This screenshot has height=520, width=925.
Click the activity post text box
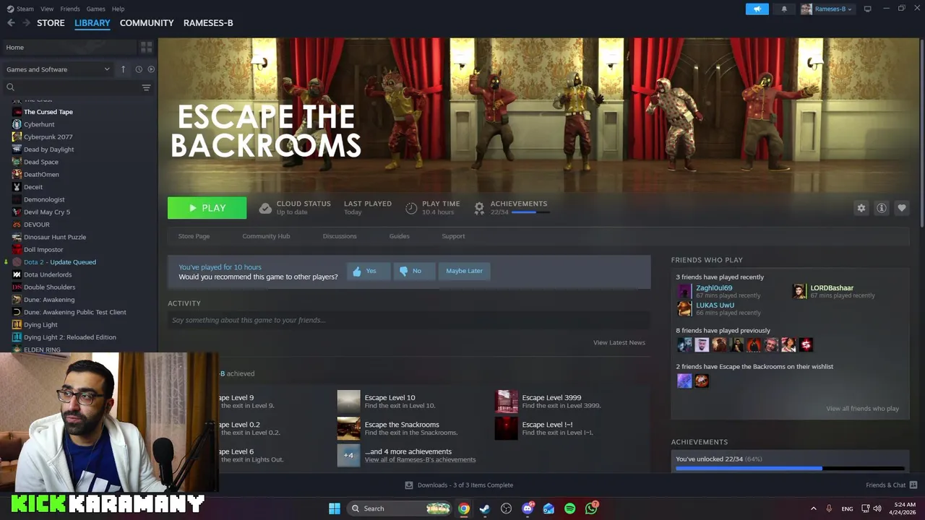(x=409, y=320)
